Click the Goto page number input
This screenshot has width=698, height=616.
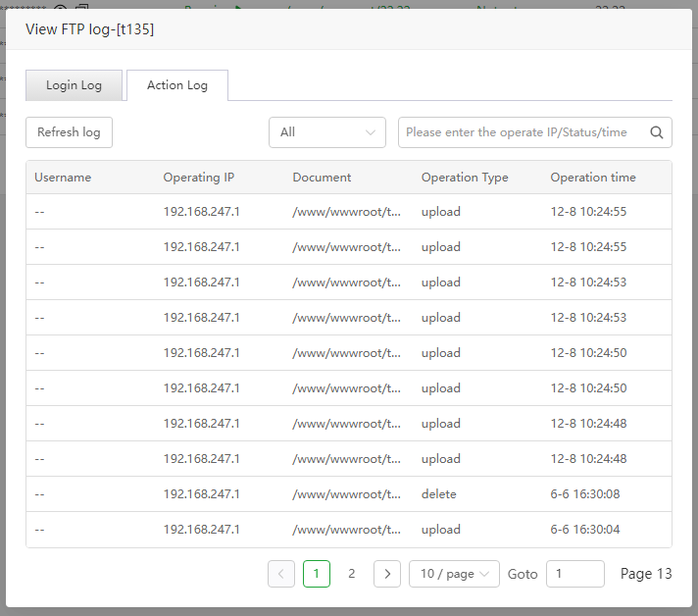574,574
